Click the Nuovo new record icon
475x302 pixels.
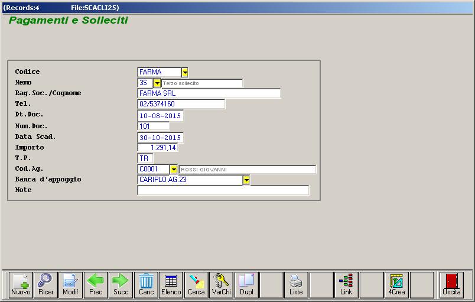coord(21,285)
